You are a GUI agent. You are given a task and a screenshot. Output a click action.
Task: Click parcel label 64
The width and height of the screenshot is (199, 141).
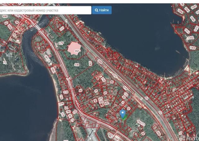click(x=6, y=23)
